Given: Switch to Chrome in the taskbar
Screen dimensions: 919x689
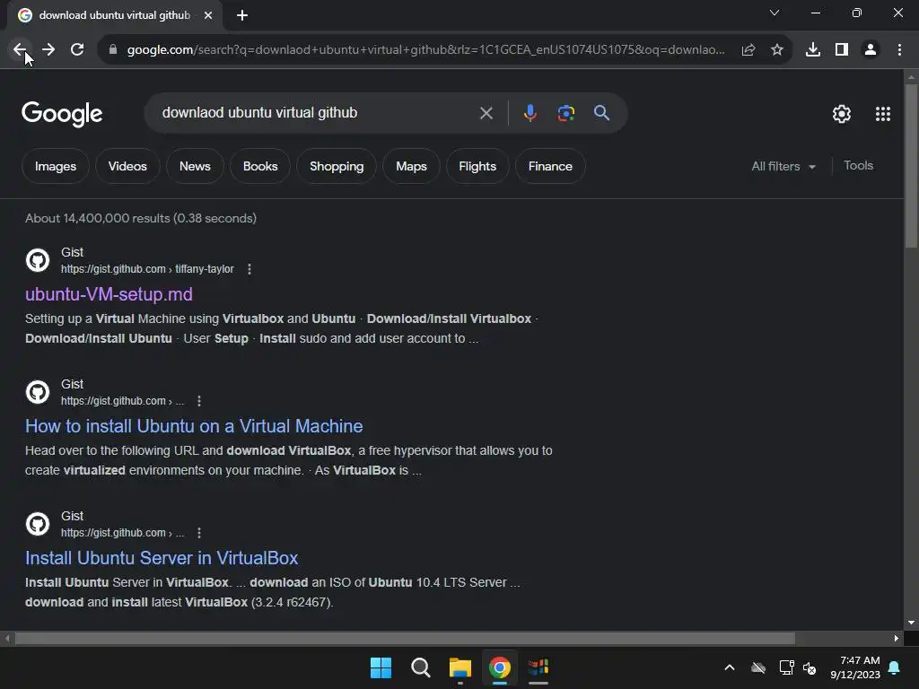Looking at the screenshot, I should pos(499,667).
